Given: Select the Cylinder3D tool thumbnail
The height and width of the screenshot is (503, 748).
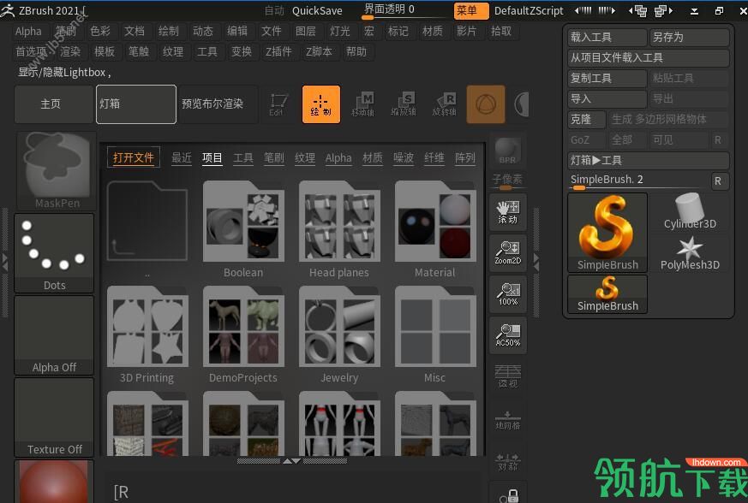Looking at the screenshot, I should pyautogui.click(x=690, y=211).
